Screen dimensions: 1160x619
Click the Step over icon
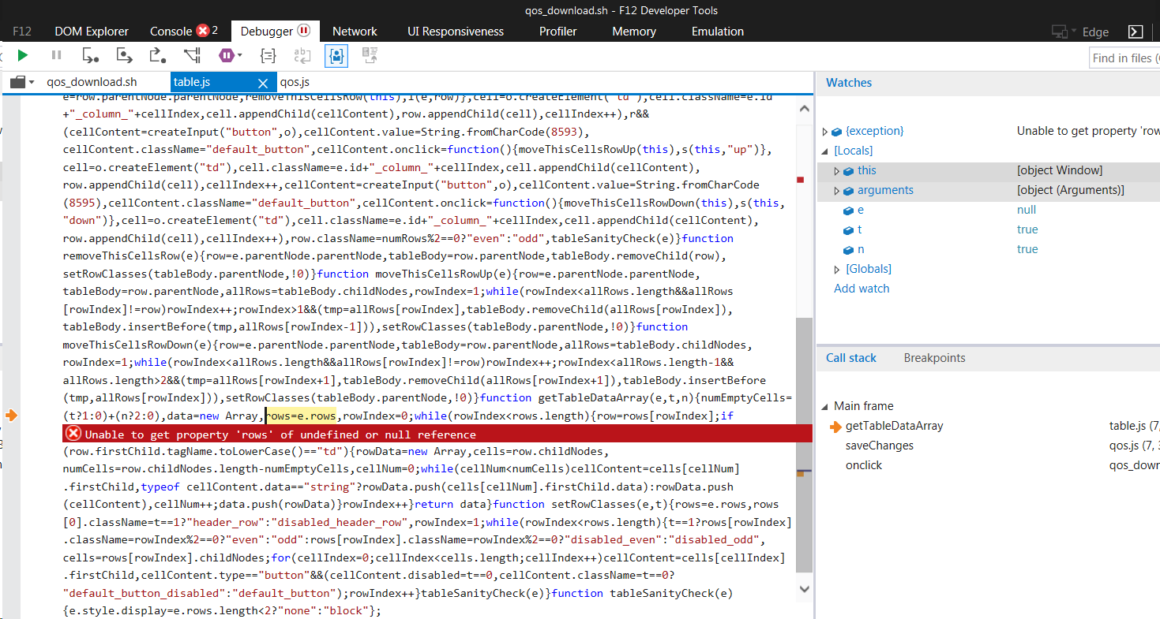pyautogui.click(x=124, y=55)
